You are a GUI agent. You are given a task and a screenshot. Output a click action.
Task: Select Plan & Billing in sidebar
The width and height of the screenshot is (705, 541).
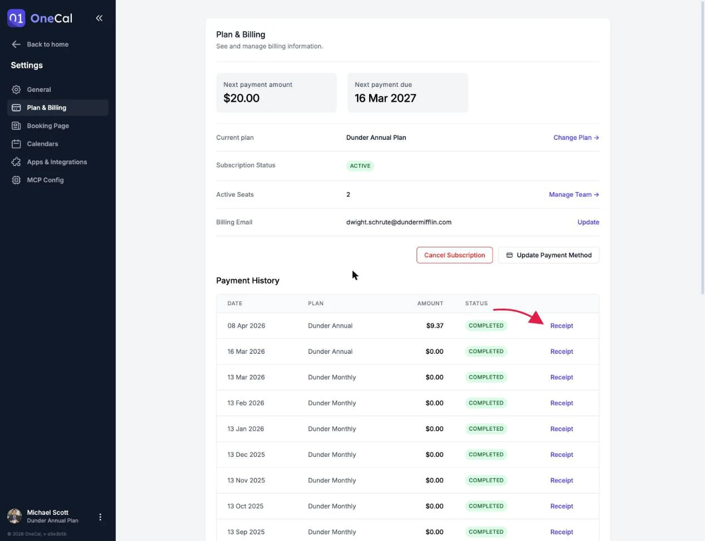point(58,108)
